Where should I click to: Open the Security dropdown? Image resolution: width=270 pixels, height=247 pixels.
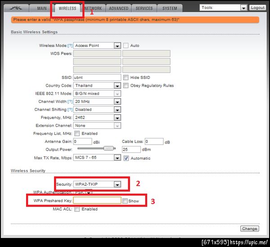point(97,184)
